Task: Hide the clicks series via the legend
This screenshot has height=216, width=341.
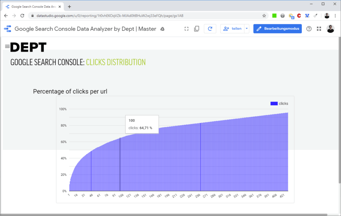Action: [x=284, y=103]
